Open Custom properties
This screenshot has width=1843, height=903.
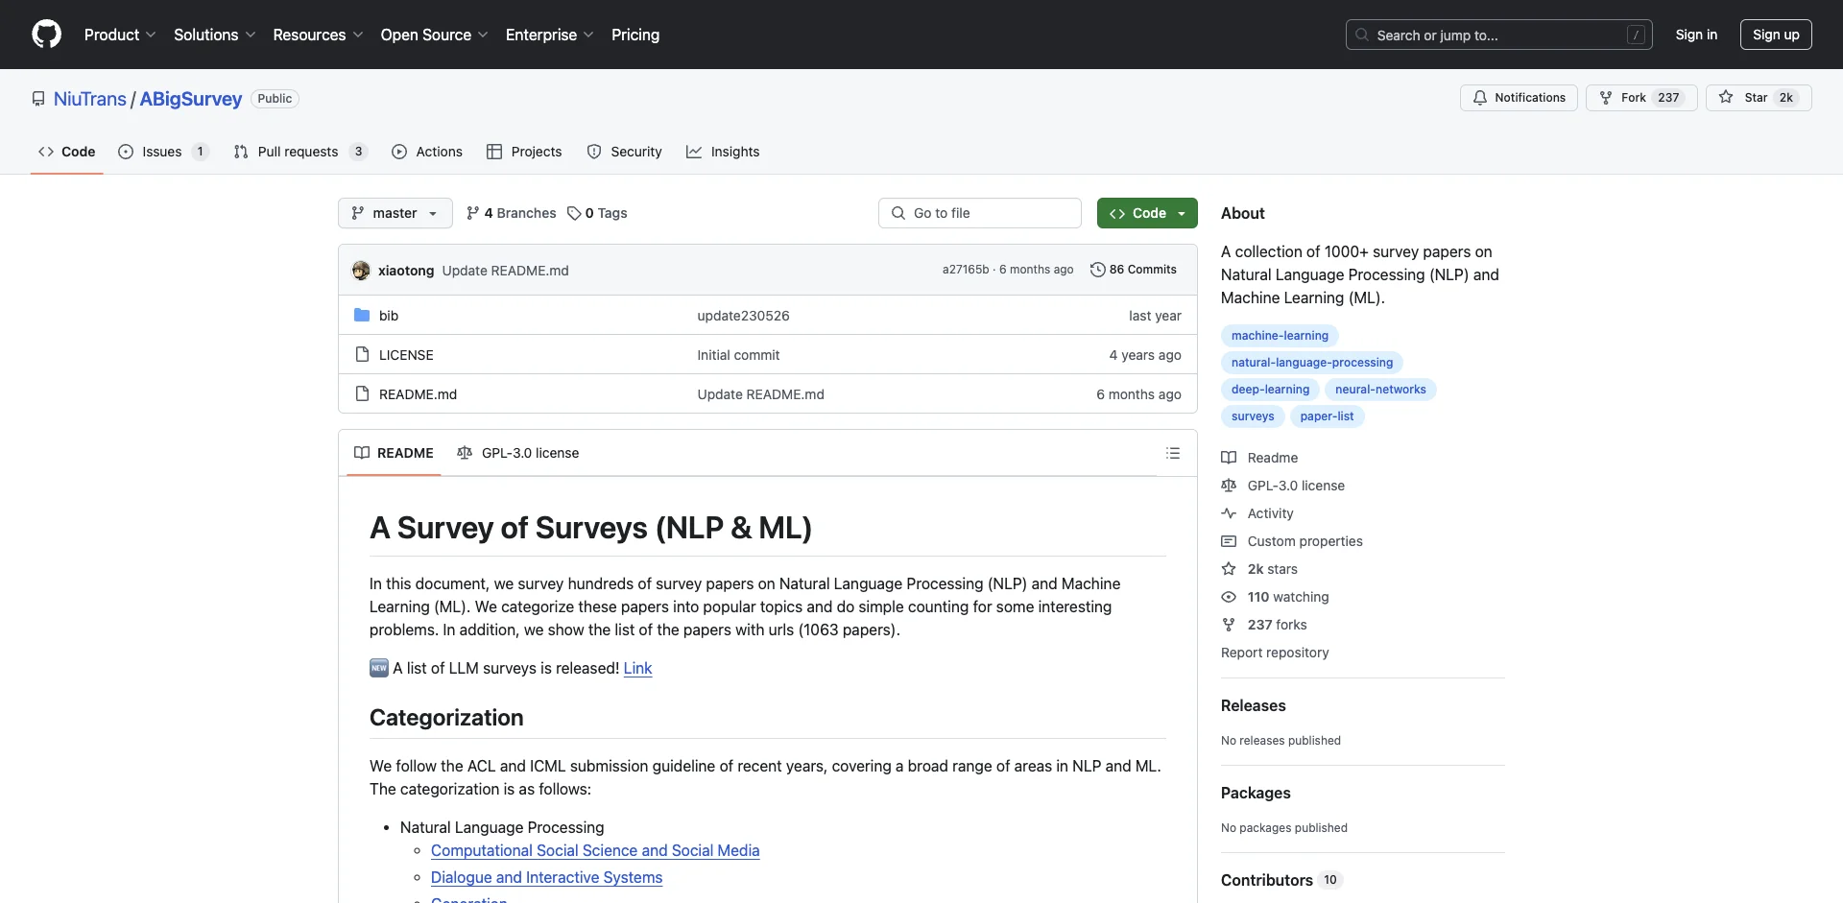[x=1292, y=541]
